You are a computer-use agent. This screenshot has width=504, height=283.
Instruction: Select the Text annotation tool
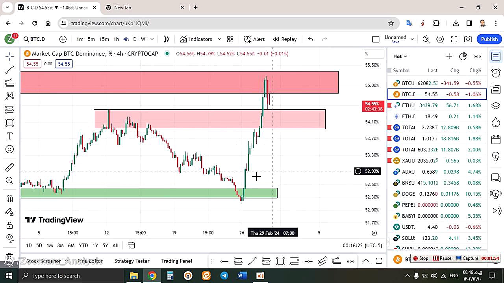point(10,136)
